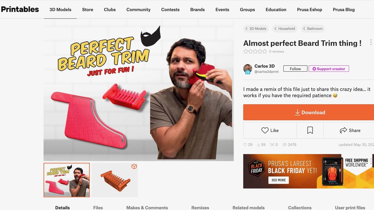Viewport: 374px width, 210px height.
Task: Click the heart likes count icon
Action: pos(245,145)
